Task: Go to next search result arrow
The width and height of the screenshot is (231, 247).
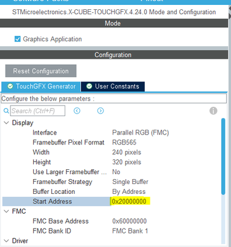Action: [100, 111]
